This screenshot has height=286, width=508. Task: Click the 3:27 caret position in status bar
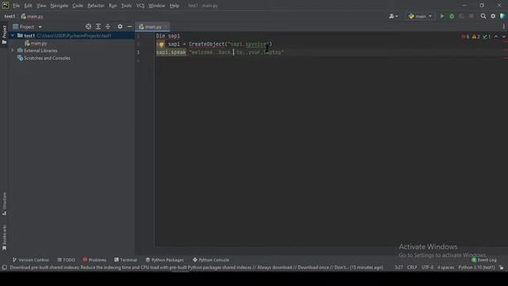tap(398, 268)
